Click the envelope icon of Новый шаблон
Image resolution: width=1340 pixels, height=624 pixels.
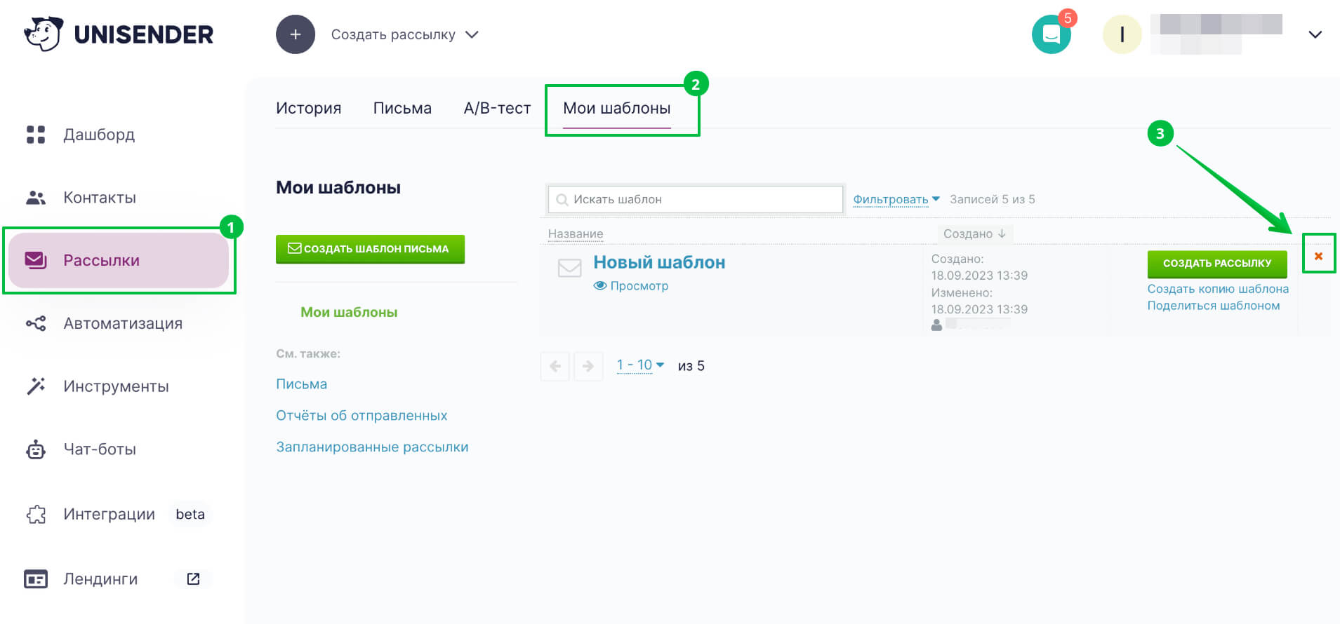[x=569, y=268]
